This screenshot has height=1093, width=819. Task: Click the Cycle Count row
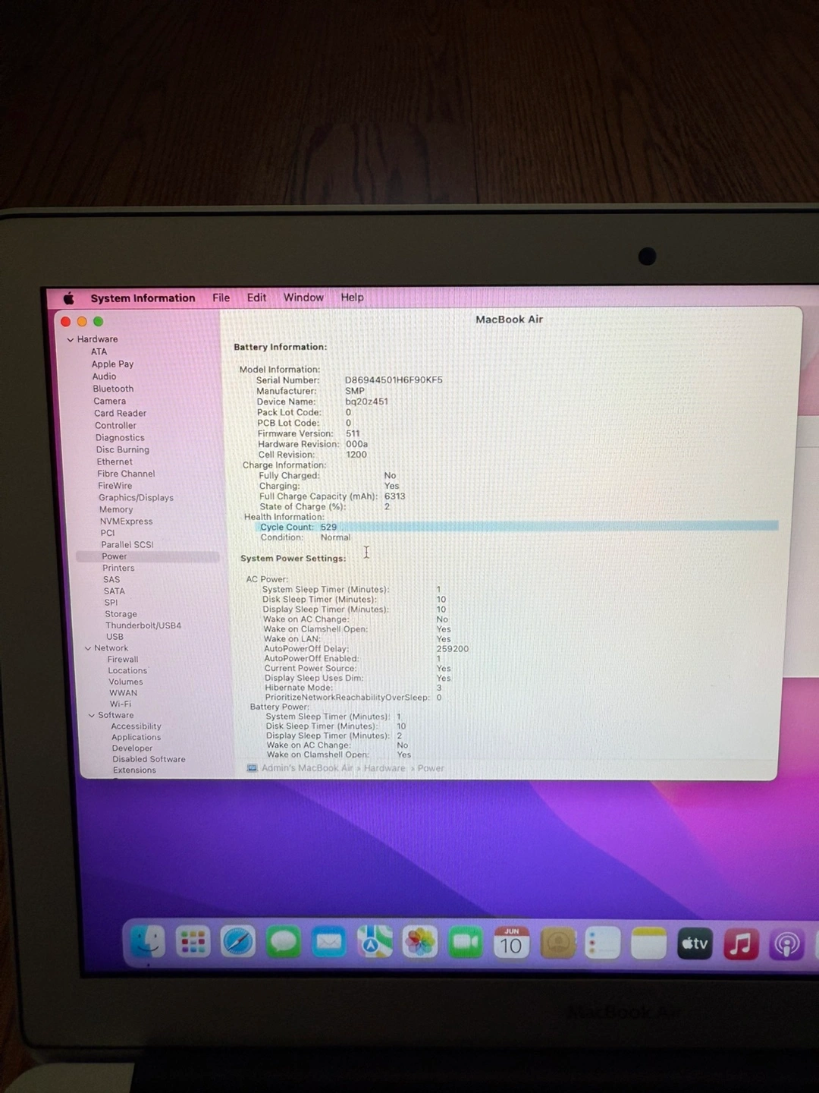click(x=516, y=527)
